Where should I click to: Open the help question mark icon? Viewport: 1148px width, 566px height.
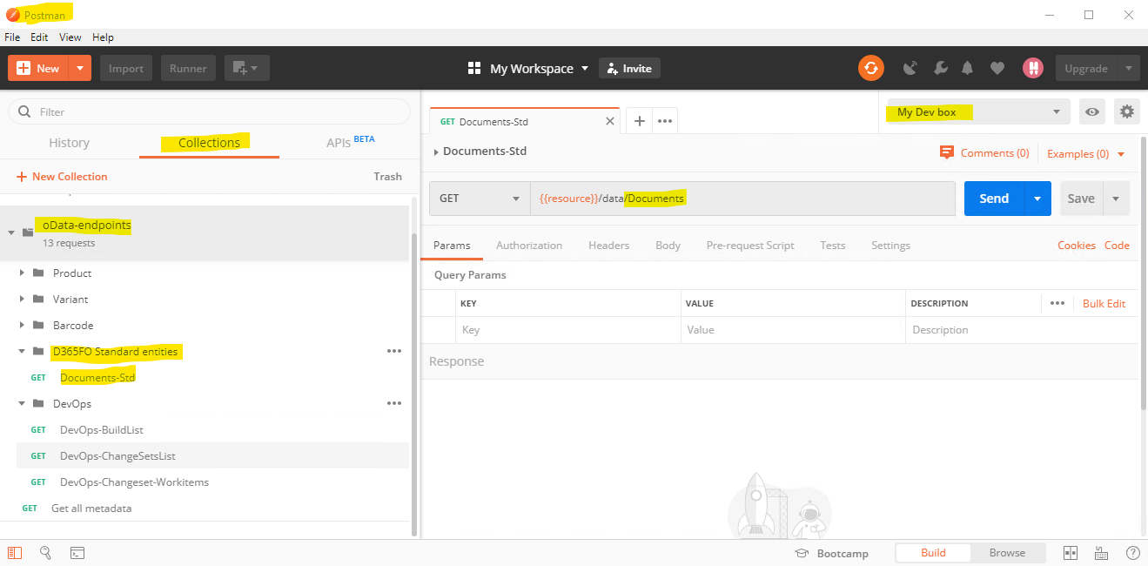click(x=1132, y=553)
